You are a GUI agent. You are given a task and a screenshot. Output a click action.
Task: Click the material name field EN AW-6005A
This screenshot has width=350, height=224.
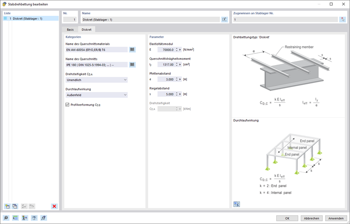[x=96, y=50]
